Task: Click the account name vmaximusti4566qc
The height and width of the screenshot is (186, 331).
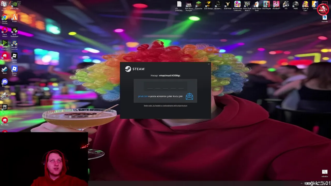Action: click(170, 76)
